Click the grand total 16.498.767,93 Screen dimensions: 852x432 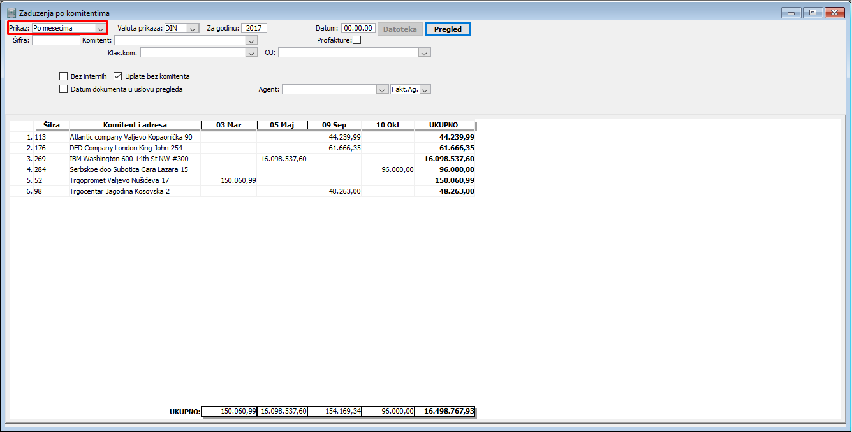tap(445, 412)
